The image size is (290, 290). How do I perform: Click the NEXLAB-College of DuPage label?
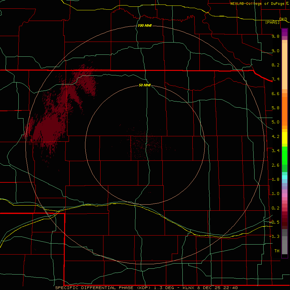coord(258,4)
